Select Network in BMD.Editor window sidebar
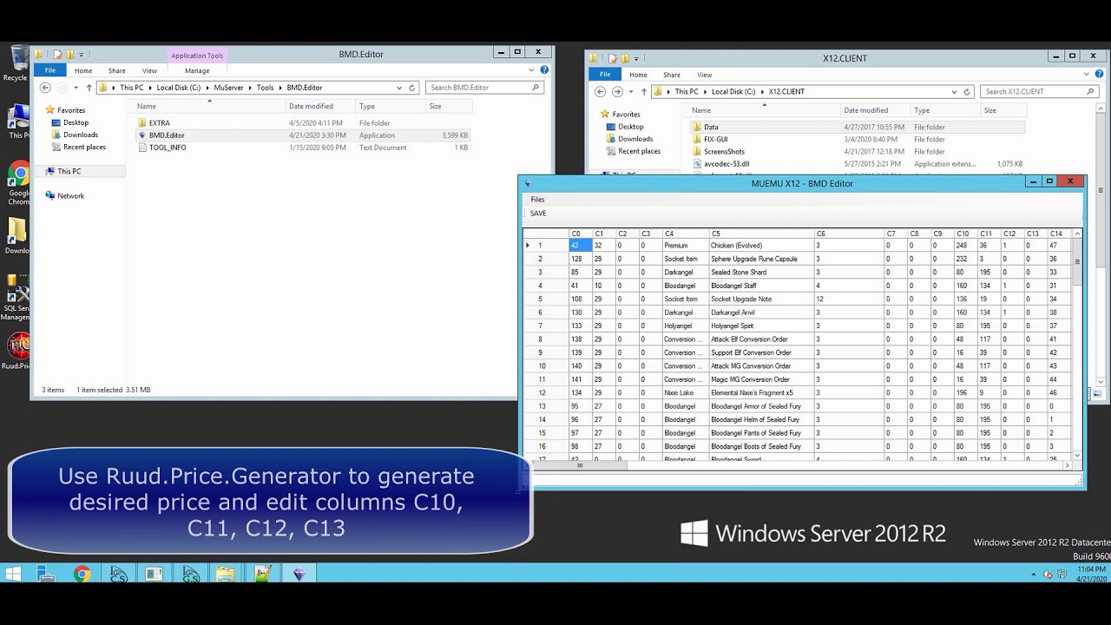 pyautogui.click(x=70, y=196)
